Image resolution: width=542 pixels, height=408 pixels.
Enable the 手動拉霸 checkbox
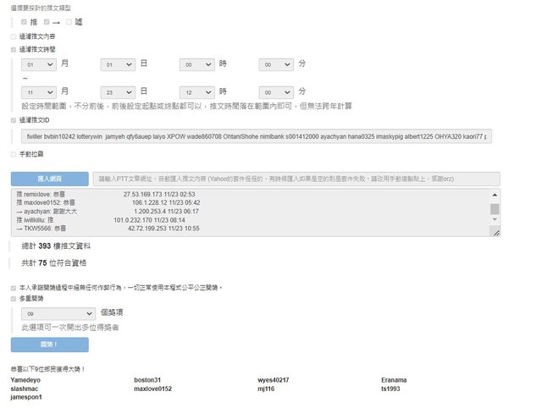tap(13, 154)
